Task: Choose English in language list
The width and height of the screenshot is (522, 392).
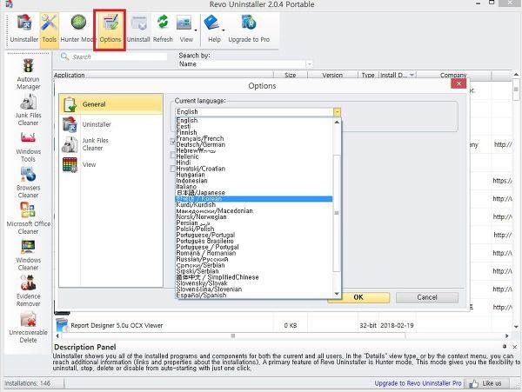Action: [x=254, y=120]
